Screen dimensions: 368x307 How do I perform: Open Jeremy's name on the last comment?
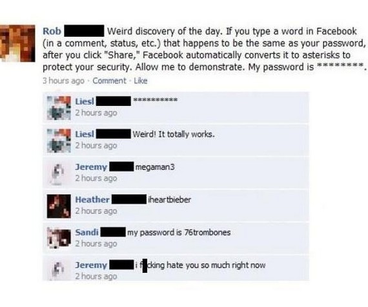(91, 265)
